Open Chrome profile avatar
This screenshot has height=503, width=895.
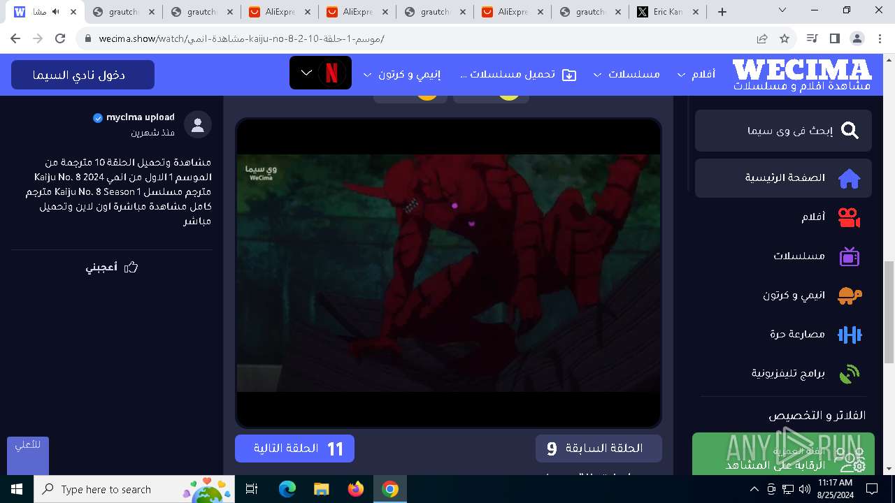tap(857, 38)
